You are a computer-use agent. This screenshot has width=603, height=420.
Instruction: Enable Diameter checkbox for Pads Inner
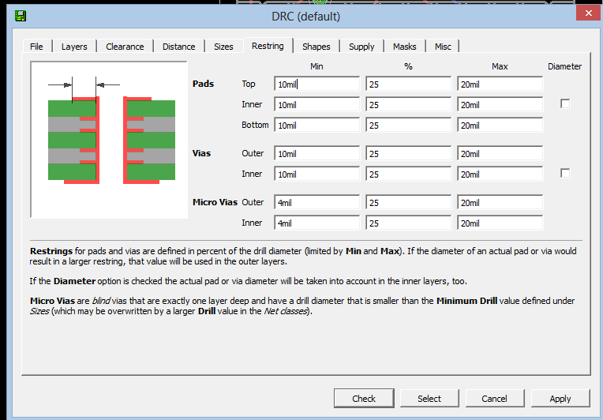pos(564,104)
